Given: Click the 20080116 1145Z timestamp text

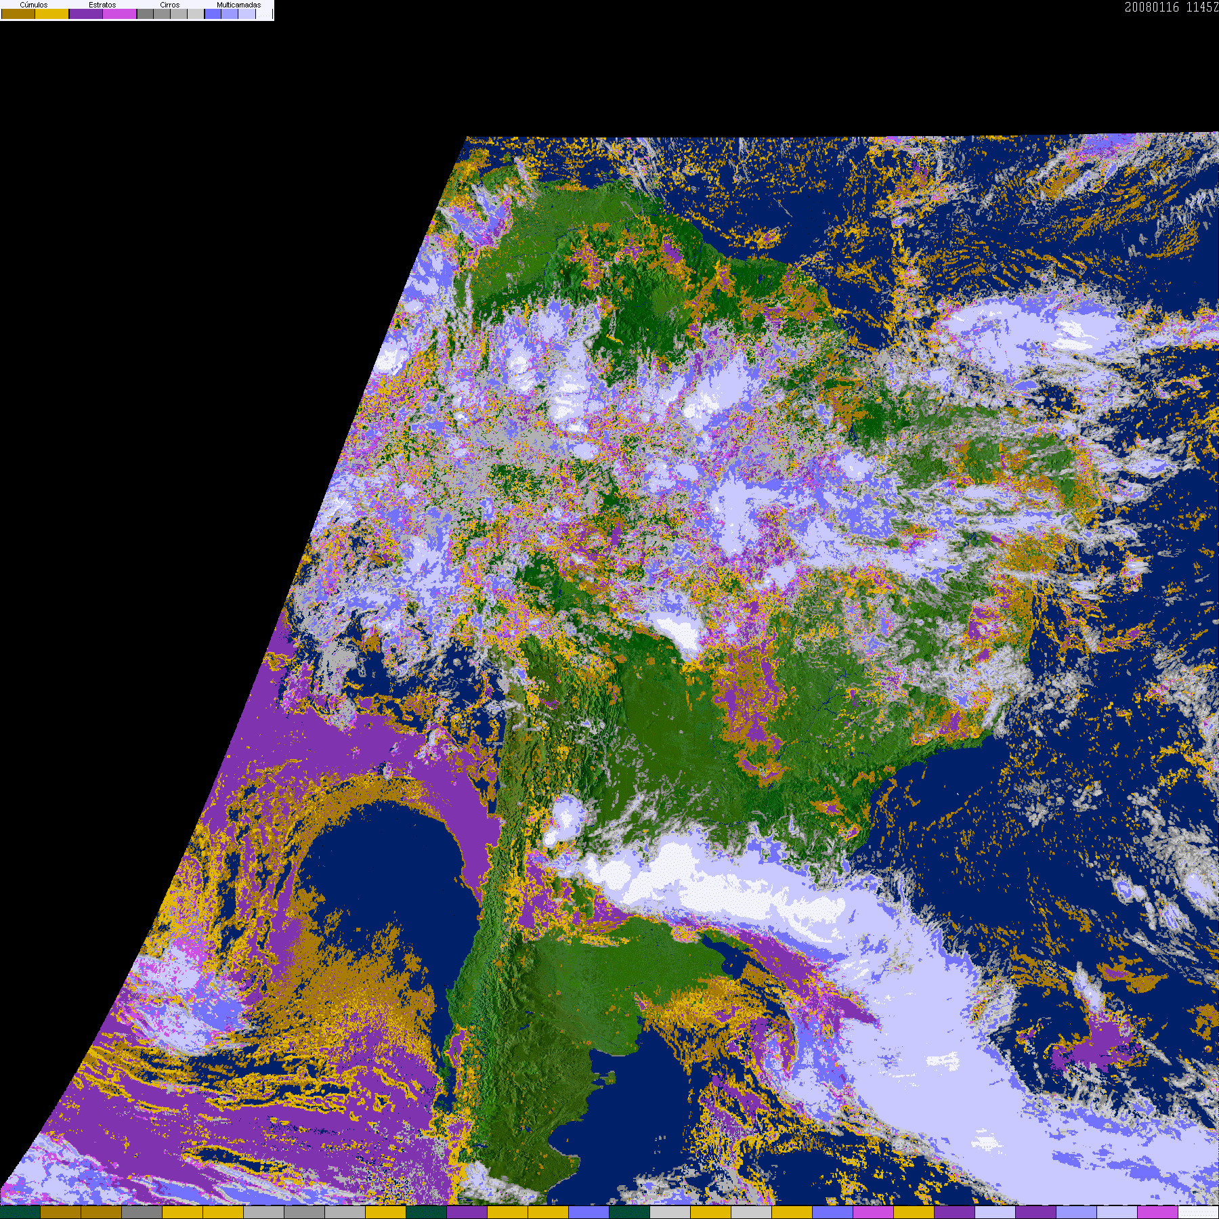Looking at the screenshot, I should (1172, 7).
